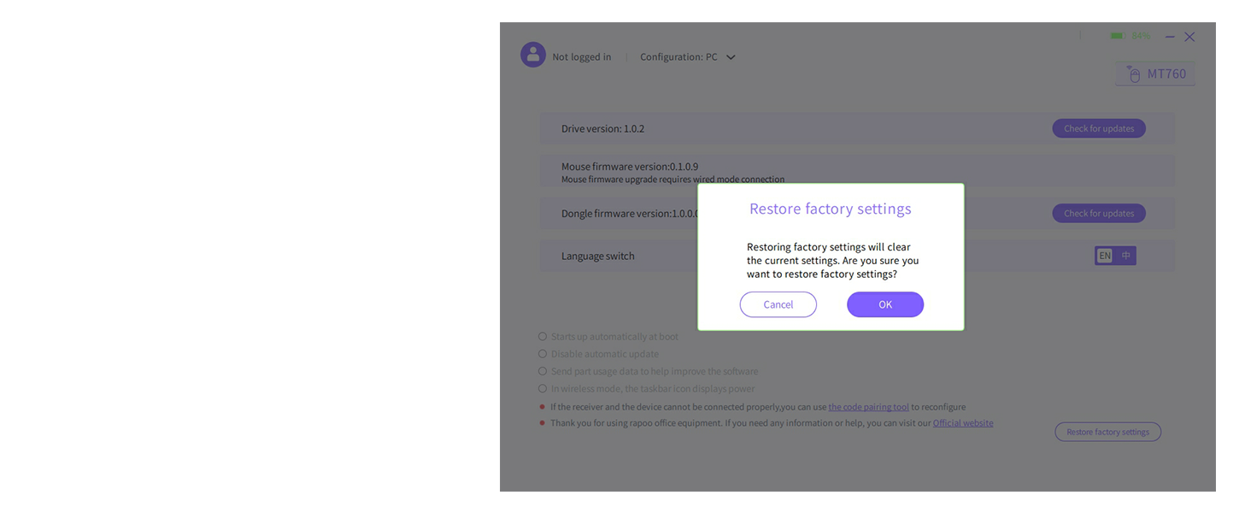Enable sending part usage data option
The image size is (1251, 513).
tap(543, 370)
